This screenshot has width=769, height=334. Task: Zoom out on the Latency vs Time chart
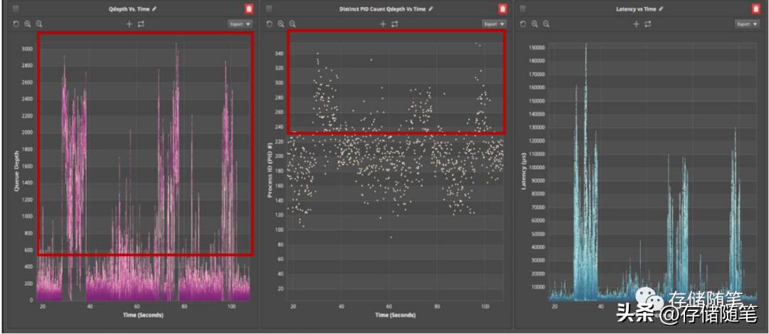click(x=546, y=24)
